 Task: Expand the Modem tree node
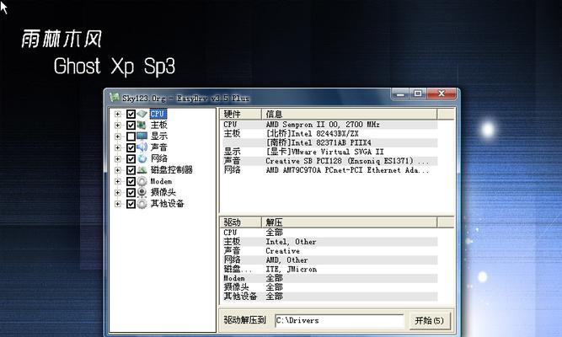tap(118, 181)
